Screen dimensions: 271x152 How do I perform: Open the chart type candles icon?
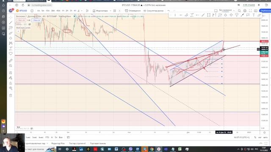(87, 11)
